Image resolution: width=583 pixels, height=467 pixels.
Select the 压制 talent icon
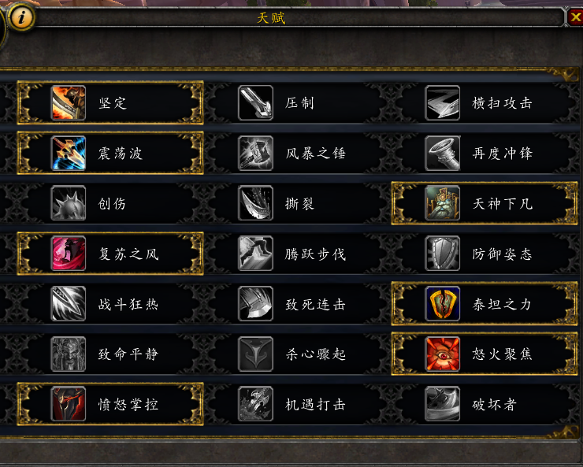coord(255,103)
